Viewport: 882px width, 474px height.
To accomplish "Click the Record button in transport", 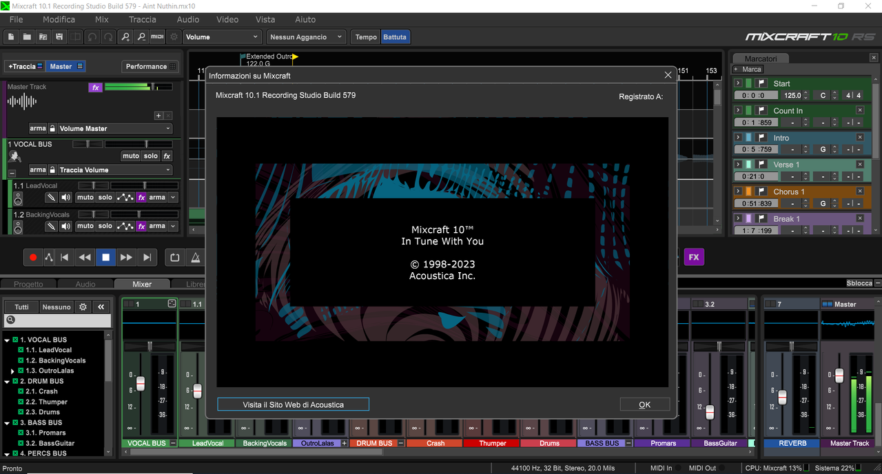I will pyautogui.click(x=32, y=257).
